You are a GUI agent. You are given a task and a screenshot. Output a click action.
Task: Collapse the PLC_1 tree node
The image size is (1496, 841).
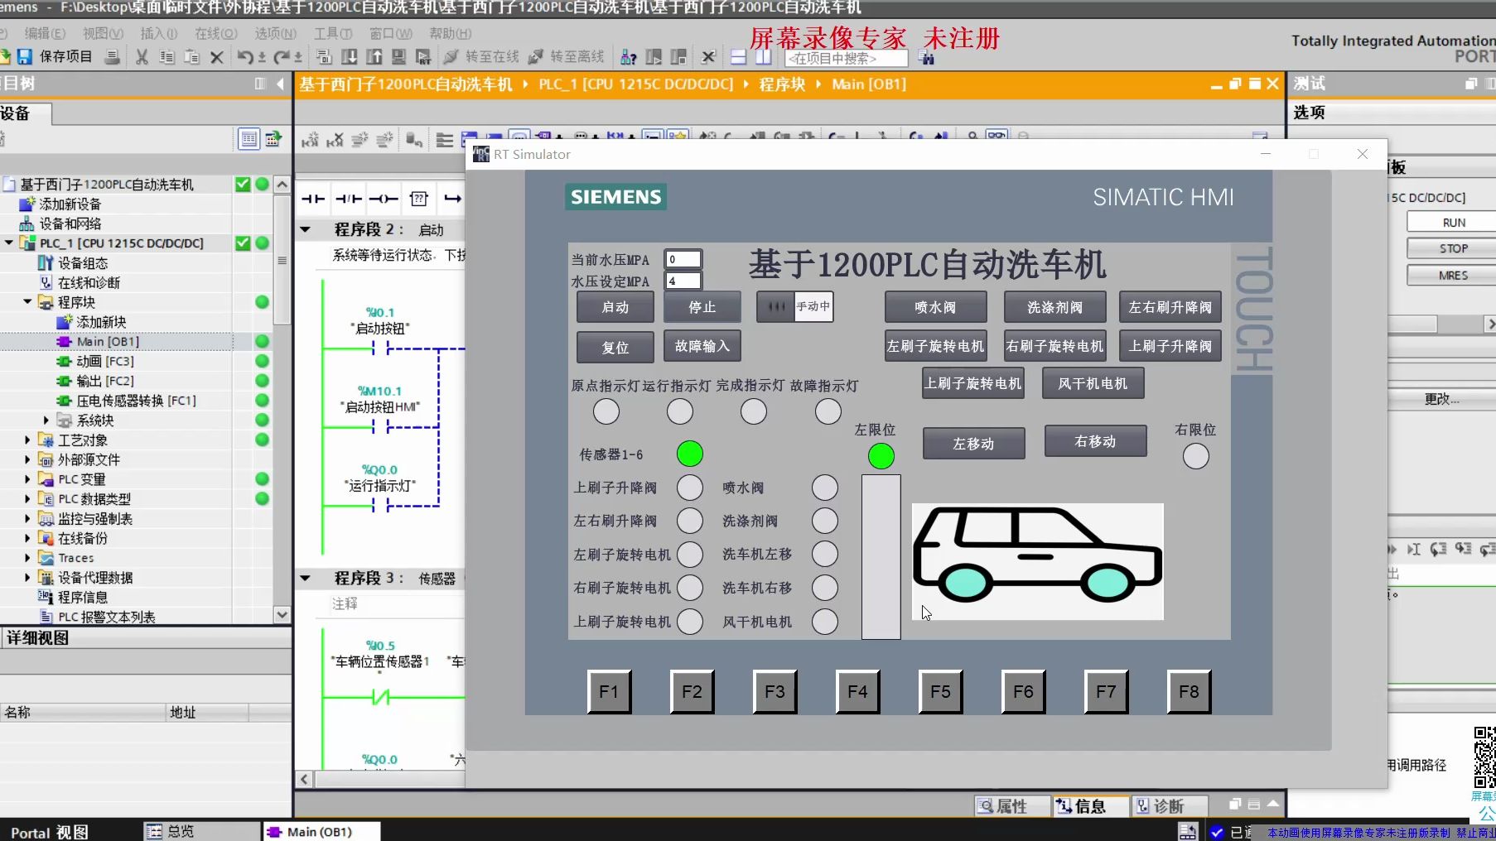[x=9, y=243]
